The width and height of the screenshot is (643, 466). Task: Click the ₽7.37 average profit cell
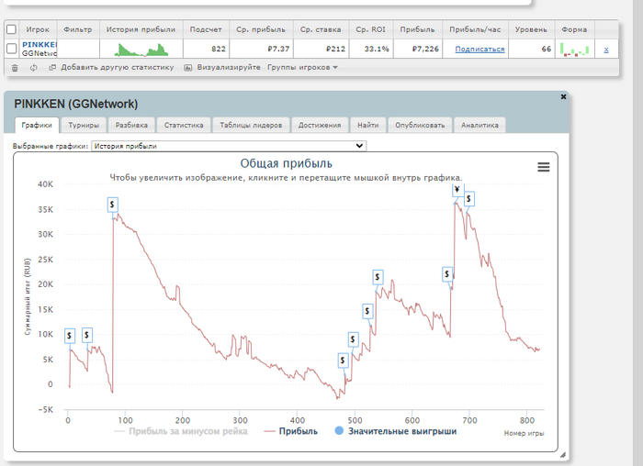[261, 49]
